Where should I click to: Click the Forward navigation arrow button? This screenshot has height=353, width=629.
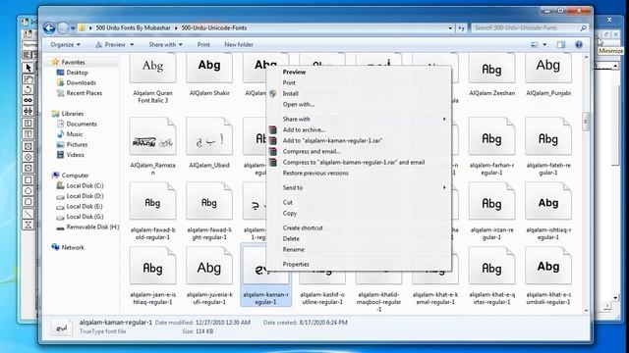point(63,28)
